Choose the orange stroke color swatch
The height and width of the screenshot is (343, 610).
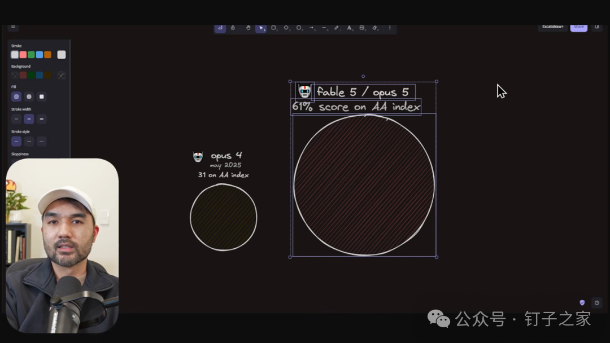point(47,55)
